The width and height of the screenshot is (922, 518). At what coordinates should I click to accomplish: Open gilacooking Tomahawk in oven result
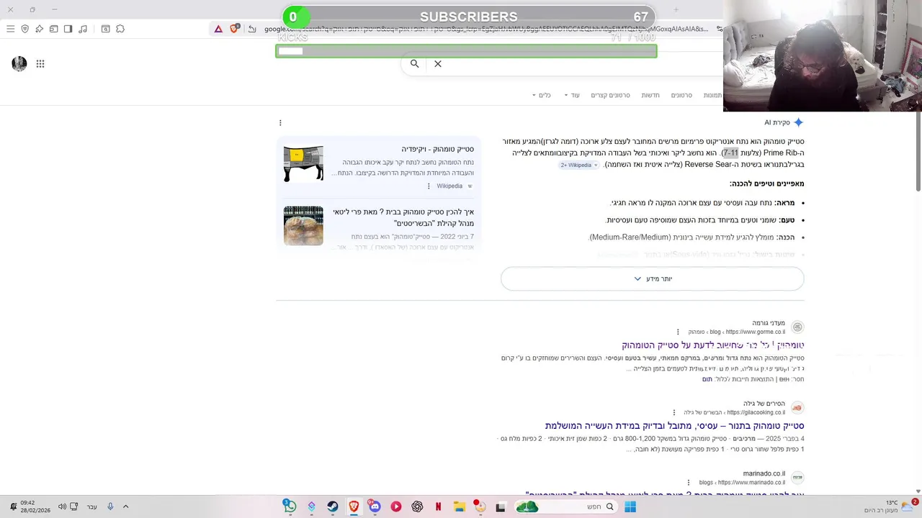(675, 426)
